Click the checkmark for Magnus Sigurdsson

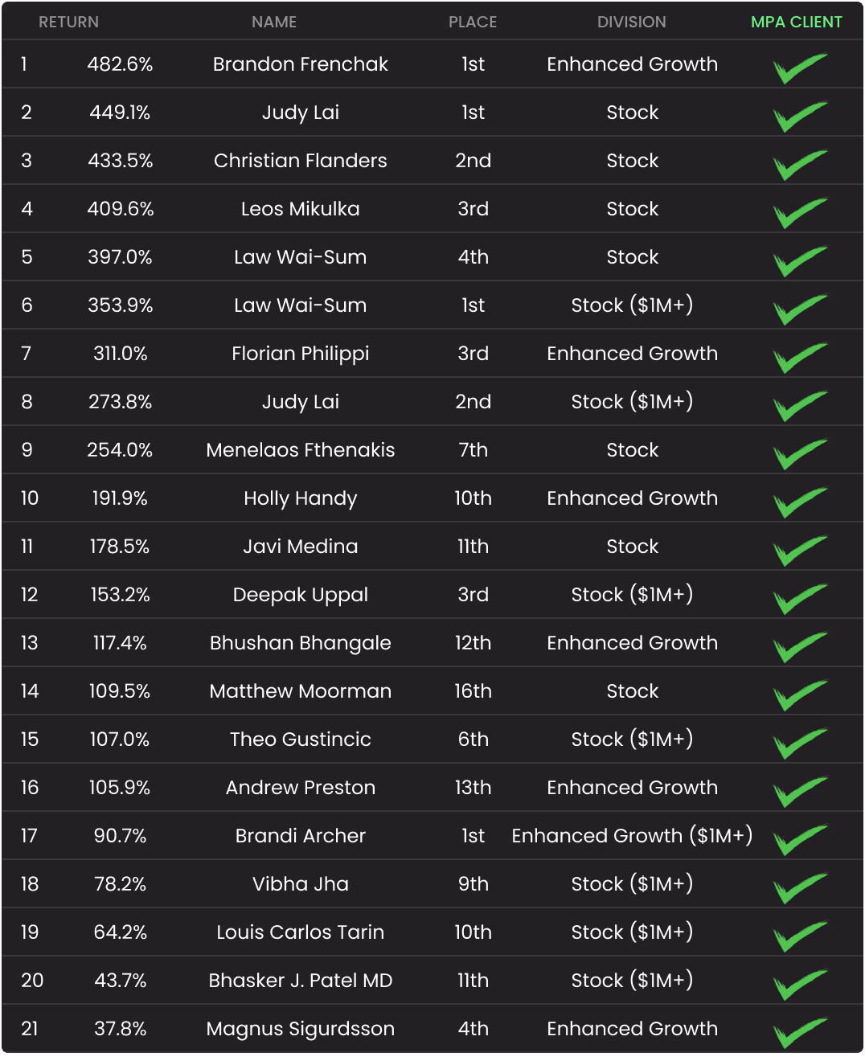(x=799, y=1033)
